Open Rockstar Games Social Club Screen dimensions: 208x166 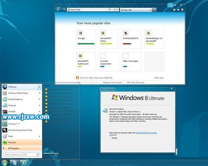pyautogui.click(x=22, y=130)
